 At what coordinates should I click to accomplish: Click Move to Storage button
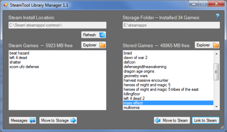[x=58, y=120]
